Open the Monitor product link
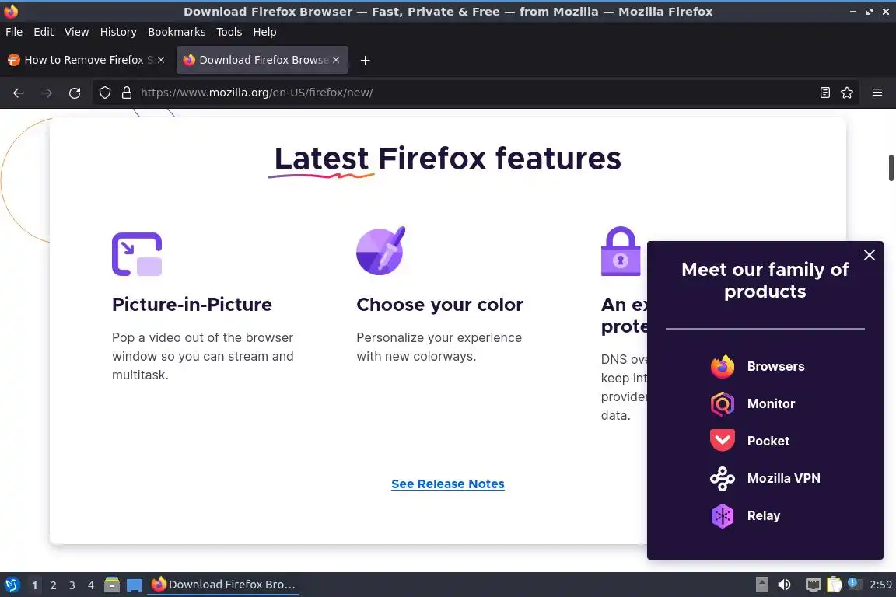The width and height of the screenshot is (896, 597). pyautogui.click(x=771, y=404)
